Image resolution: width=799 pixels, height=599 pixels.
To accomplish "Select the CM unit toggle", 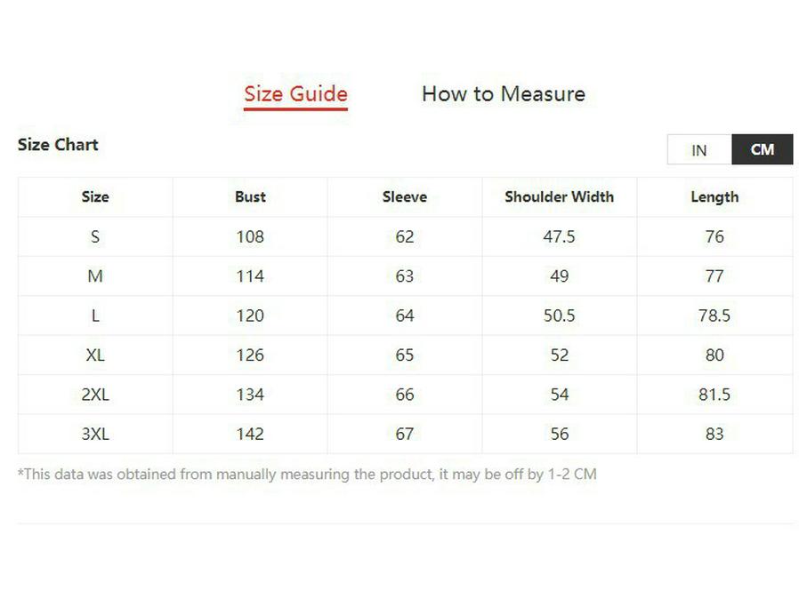I will pyautogui.click(x=762, y=150).
